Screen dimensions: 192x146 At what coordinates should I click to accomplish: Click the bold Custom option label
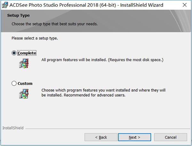pyautogui.click(x=25, y=84)
